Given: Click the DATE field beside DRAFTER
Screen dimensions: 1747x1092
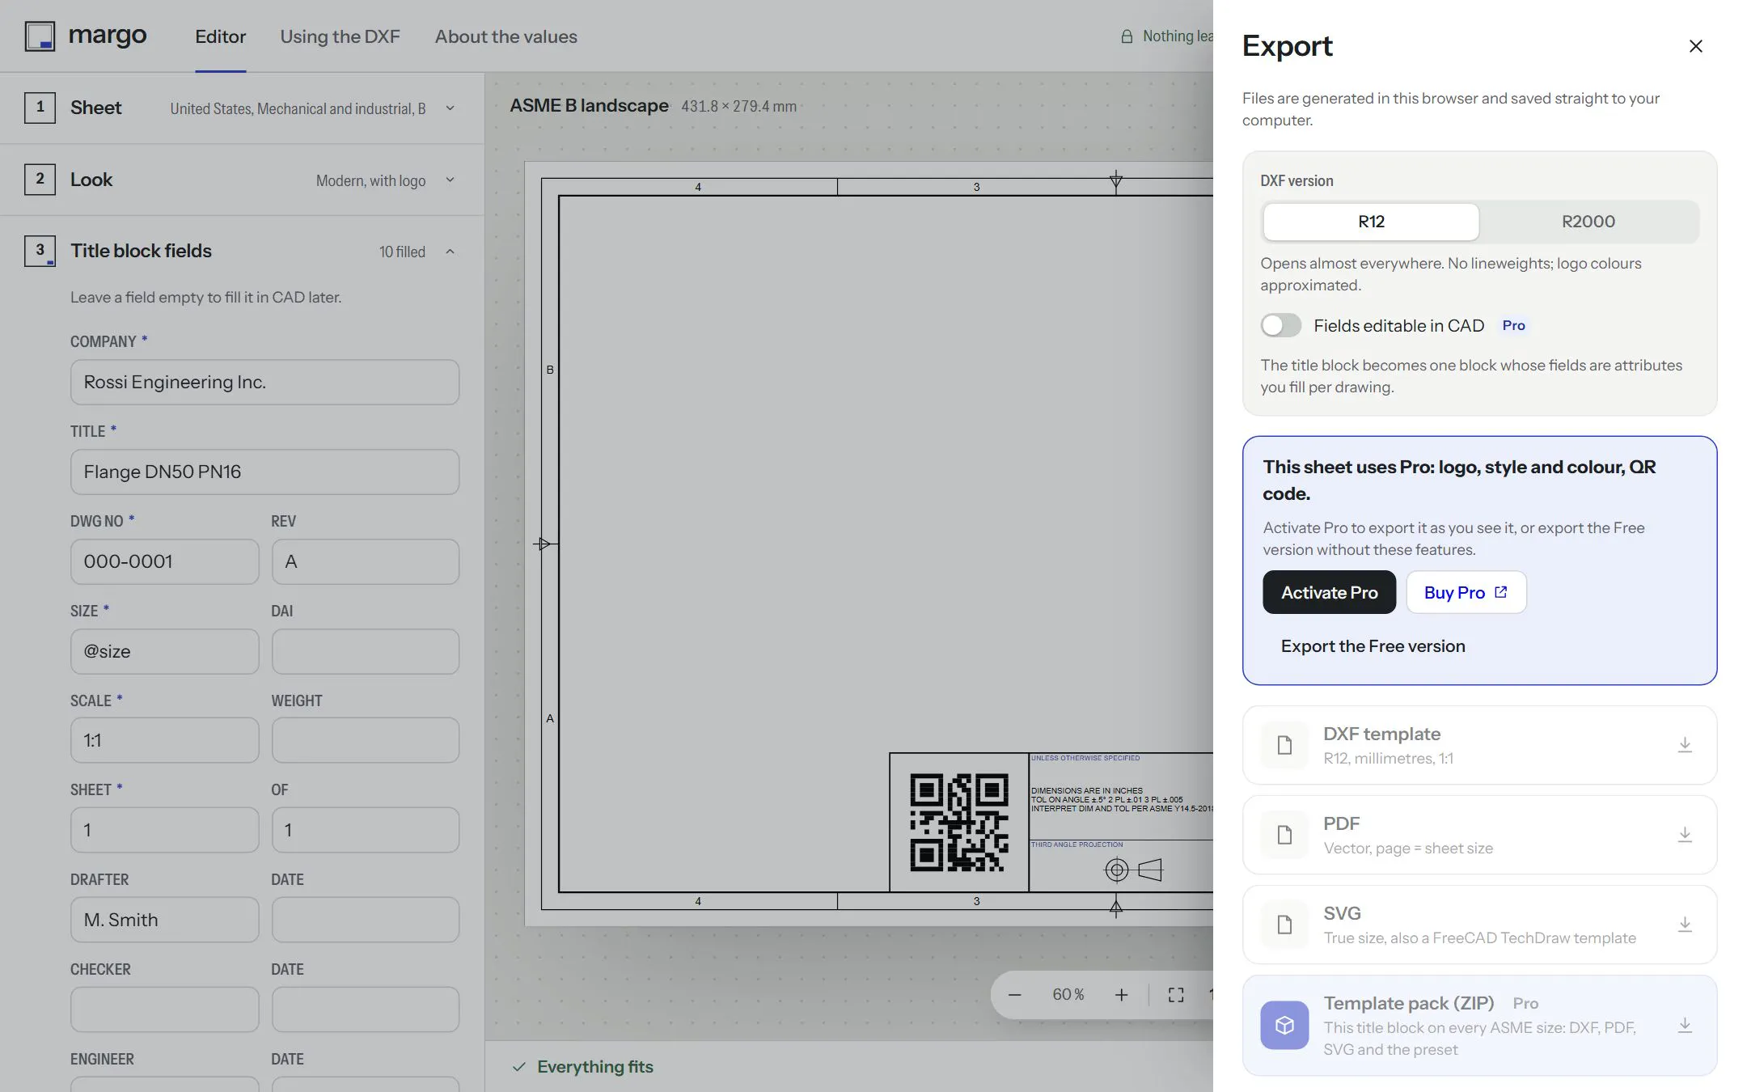Looking at the screenshot, I should pyautogui.click(x=366, y=920).
